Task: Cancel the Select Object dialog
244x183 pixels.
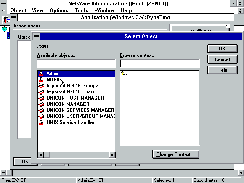Action: (222, 59)
